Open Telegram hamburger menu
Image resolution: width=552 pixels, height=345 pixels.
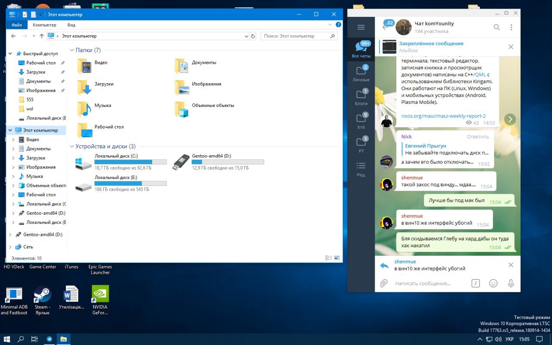click(x=361, y=27)
